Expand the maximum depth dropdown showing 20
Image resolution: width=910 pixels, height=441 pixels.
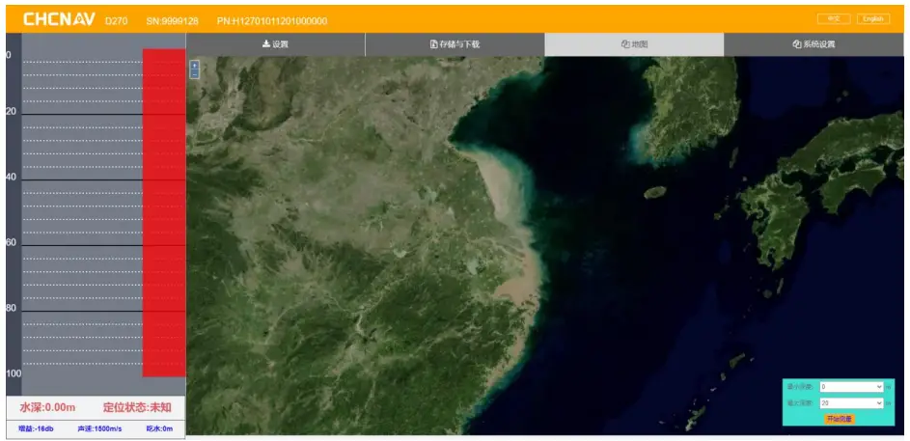pos(851,402)
